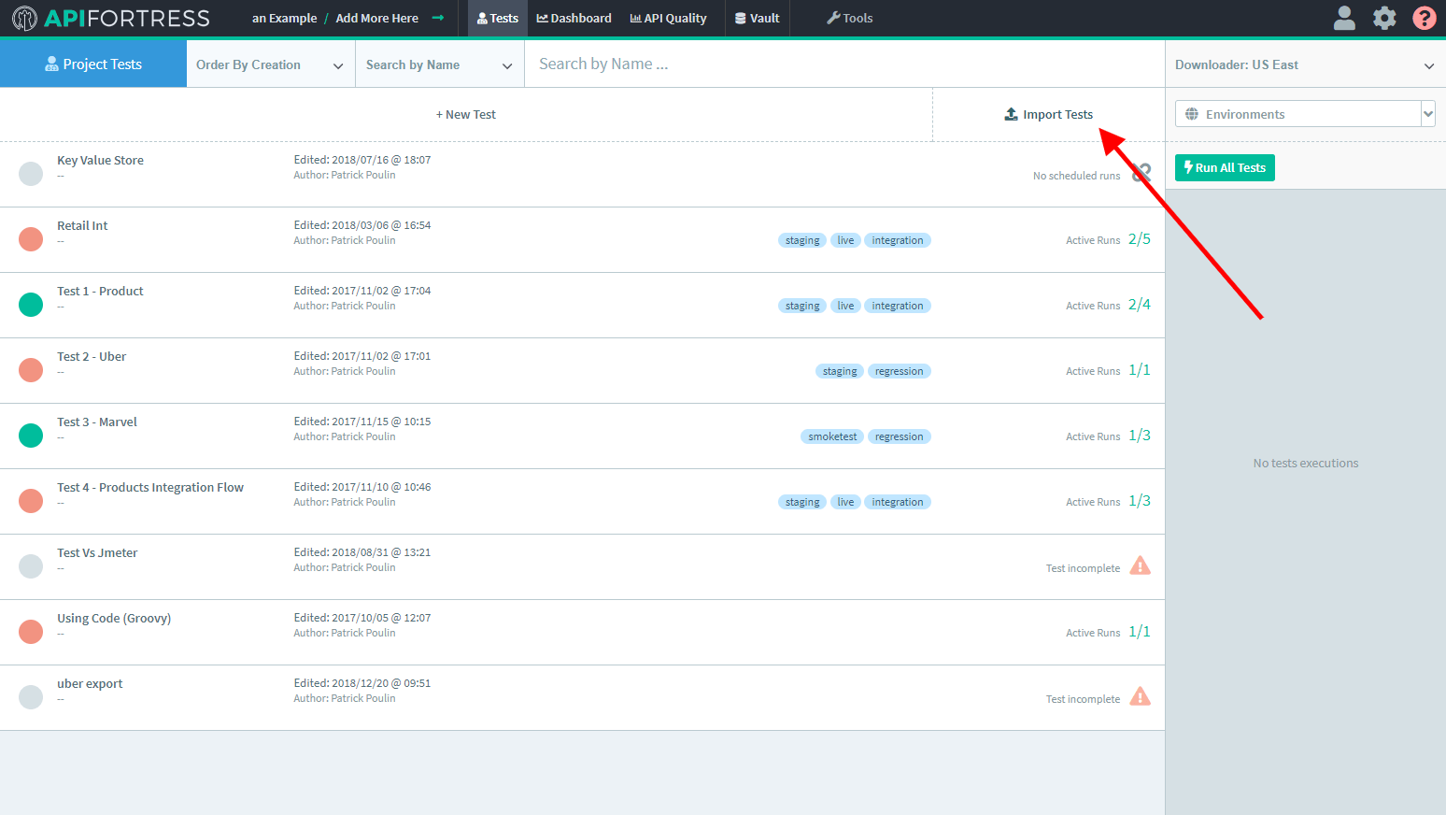The image size is (1446, 815).
Task: Click the warning icon on Test Vs Jmeter
Action: pyautogui.click(x=1140, y=565)
